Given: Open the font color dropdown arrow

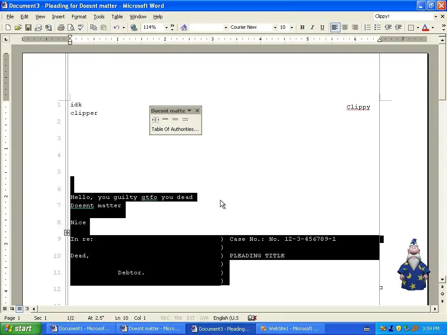Looking at the screenshot, I should tap(433, 27).
